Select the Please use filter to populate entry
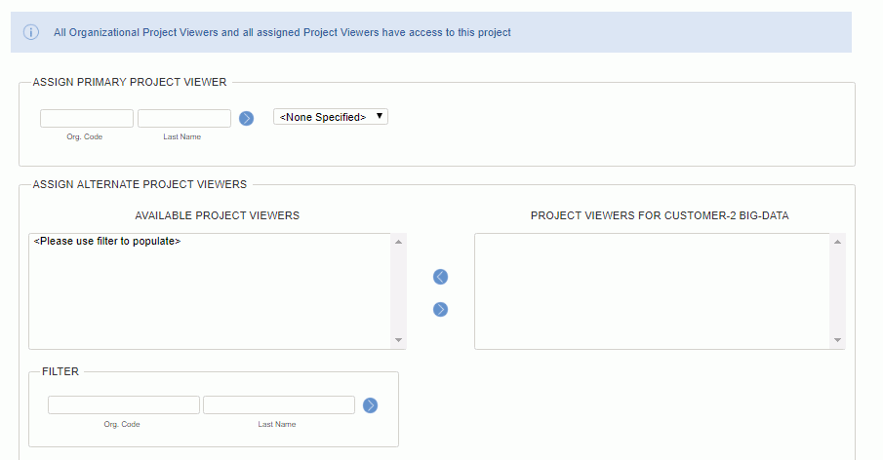 107,241
